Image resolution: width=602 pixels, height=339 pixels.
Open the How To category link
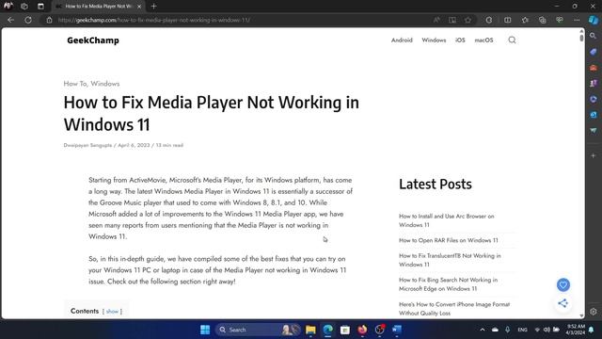[x=75, y=84]
